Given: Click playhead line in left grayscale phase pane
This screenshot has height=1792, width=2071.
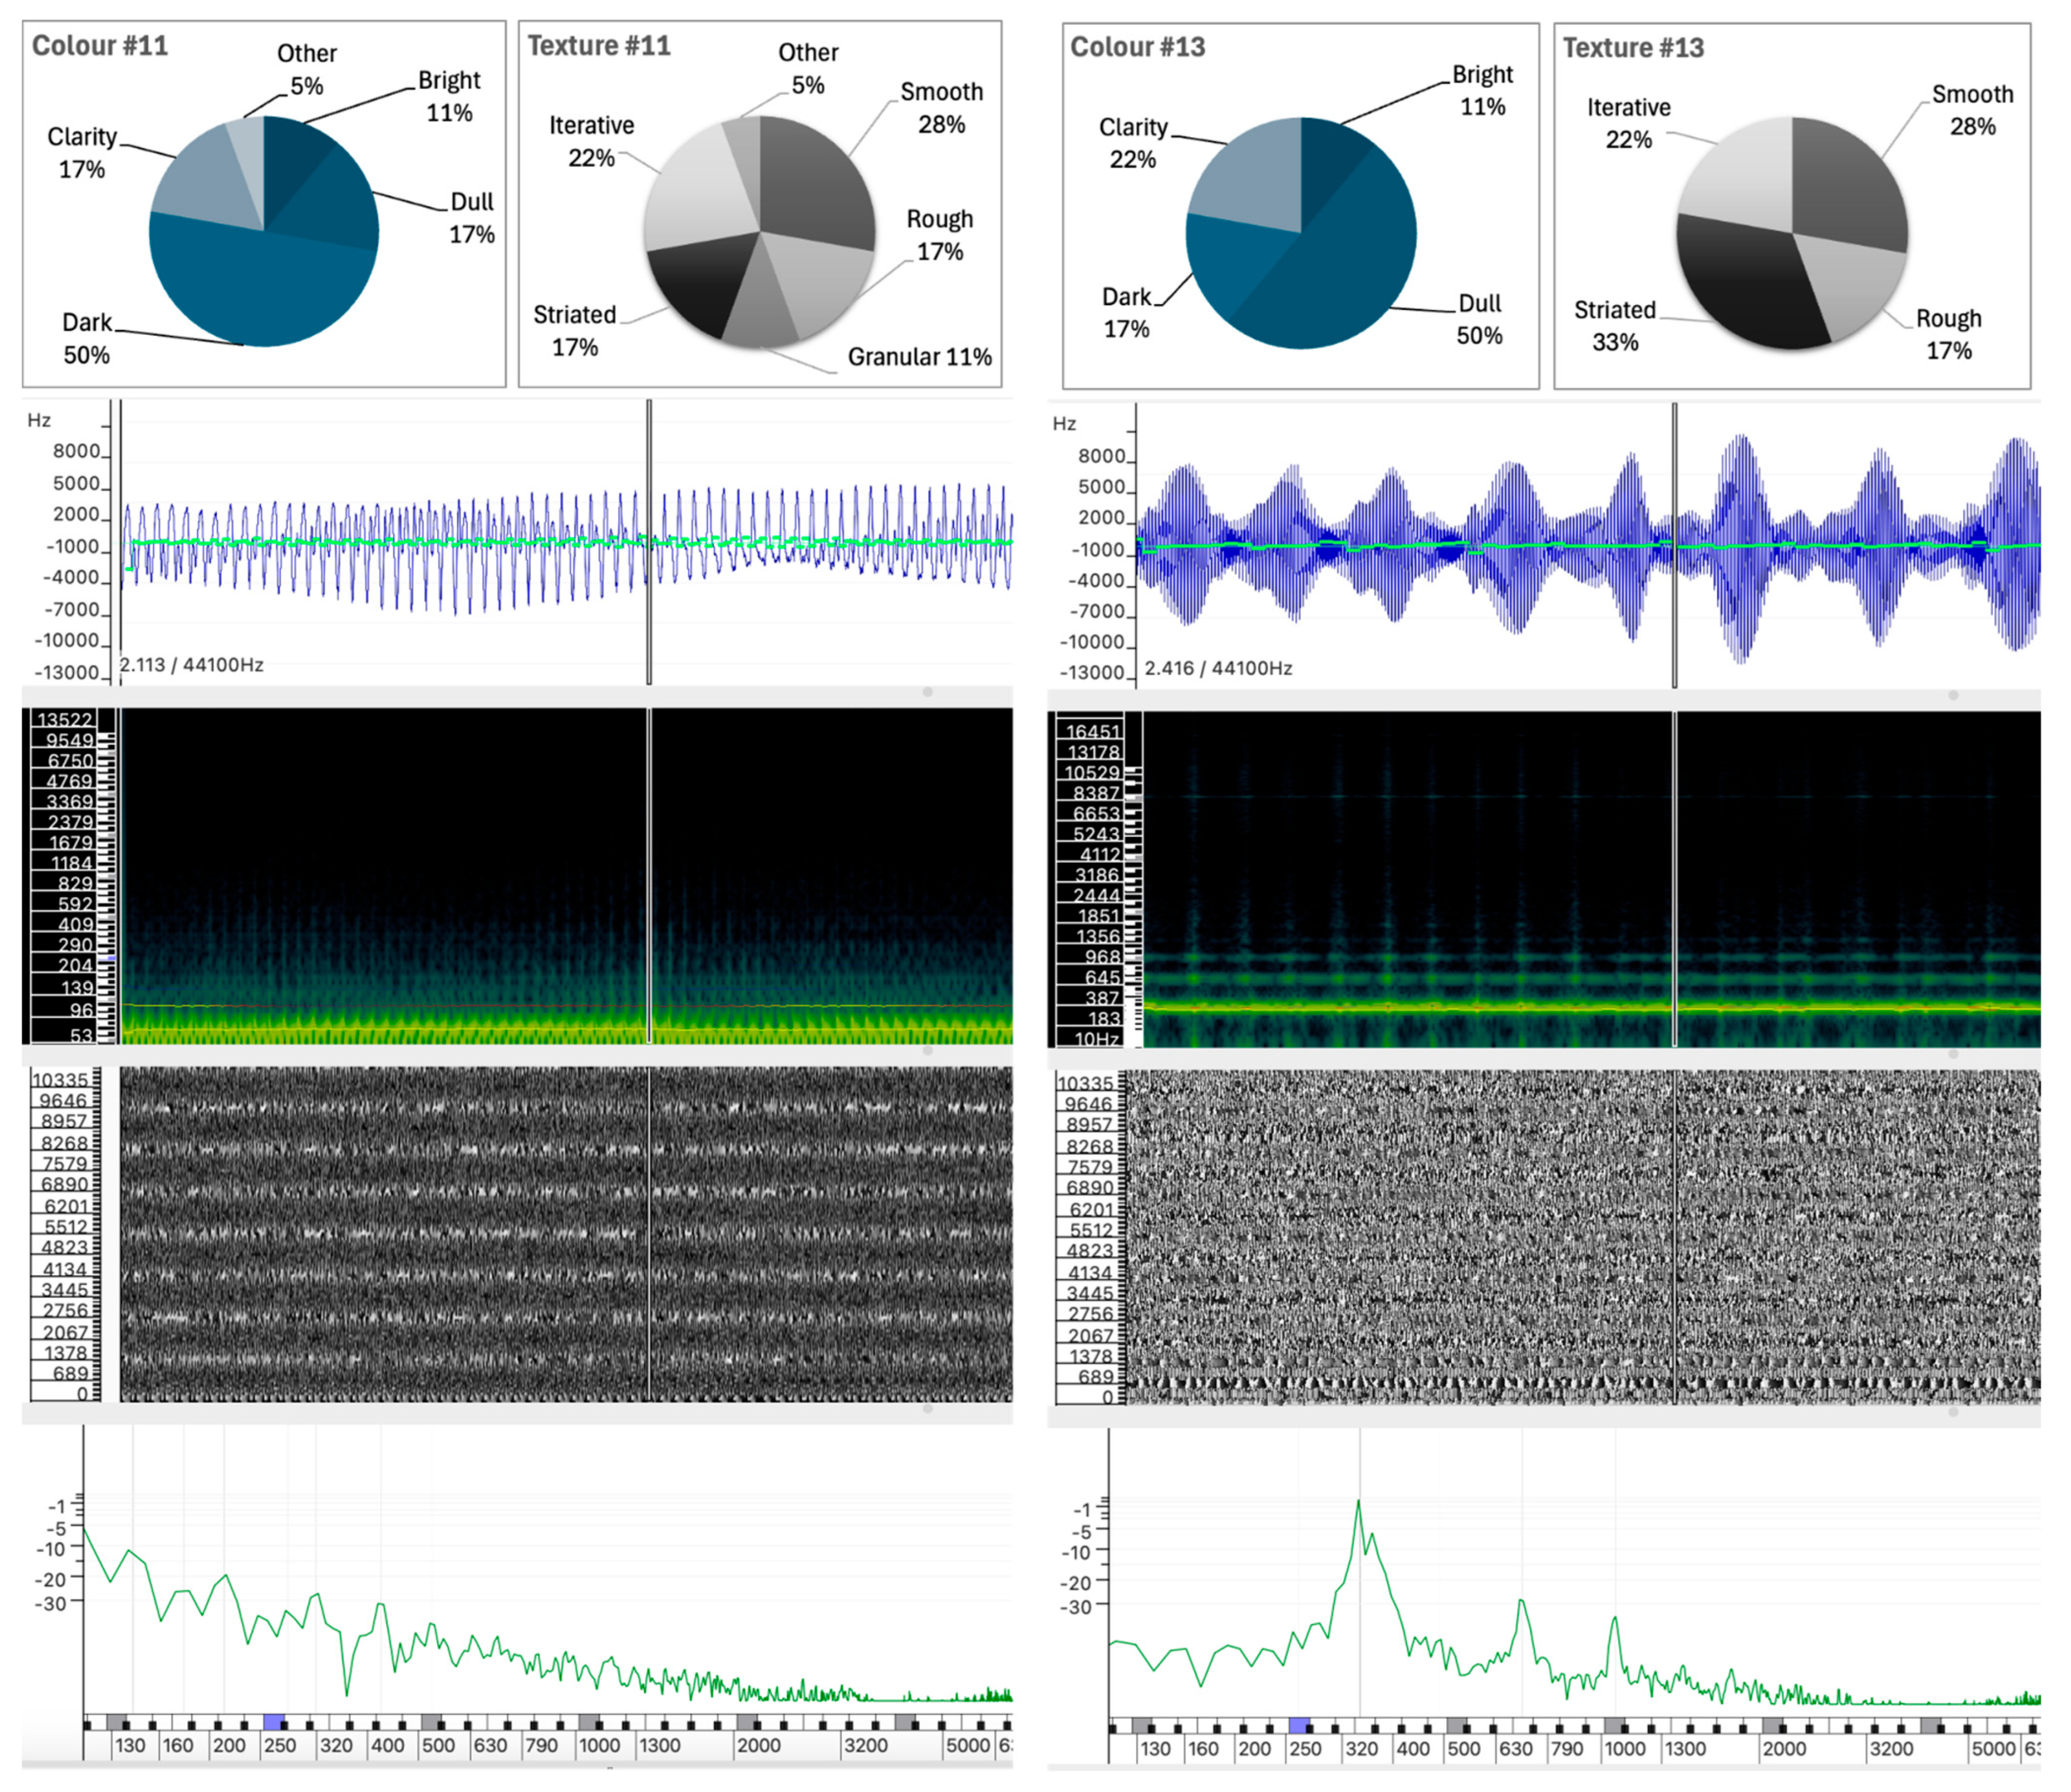Looking at the screenshot, I should pos(648,1233).
